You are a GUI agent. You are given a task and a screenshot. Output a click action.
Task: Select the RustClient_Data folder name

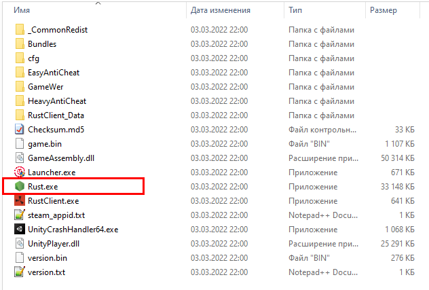tap(56, 115)
